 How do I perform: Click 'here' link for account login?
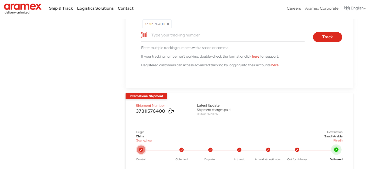(275, 65)
